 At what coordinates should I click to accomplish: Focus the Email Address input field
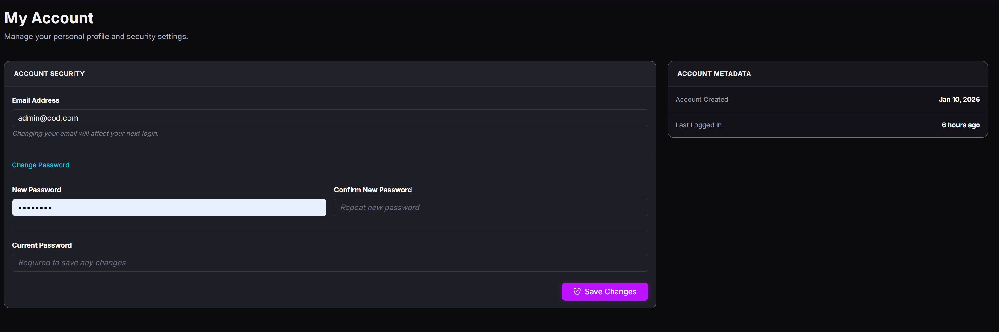pyautogui.click(x=330, y=118)
